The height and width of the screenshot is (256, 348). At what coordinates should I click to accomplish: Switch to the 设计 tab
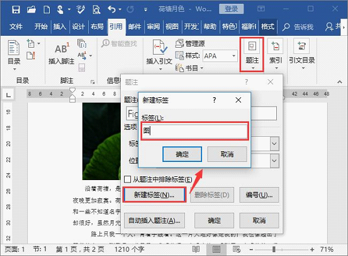78,27
